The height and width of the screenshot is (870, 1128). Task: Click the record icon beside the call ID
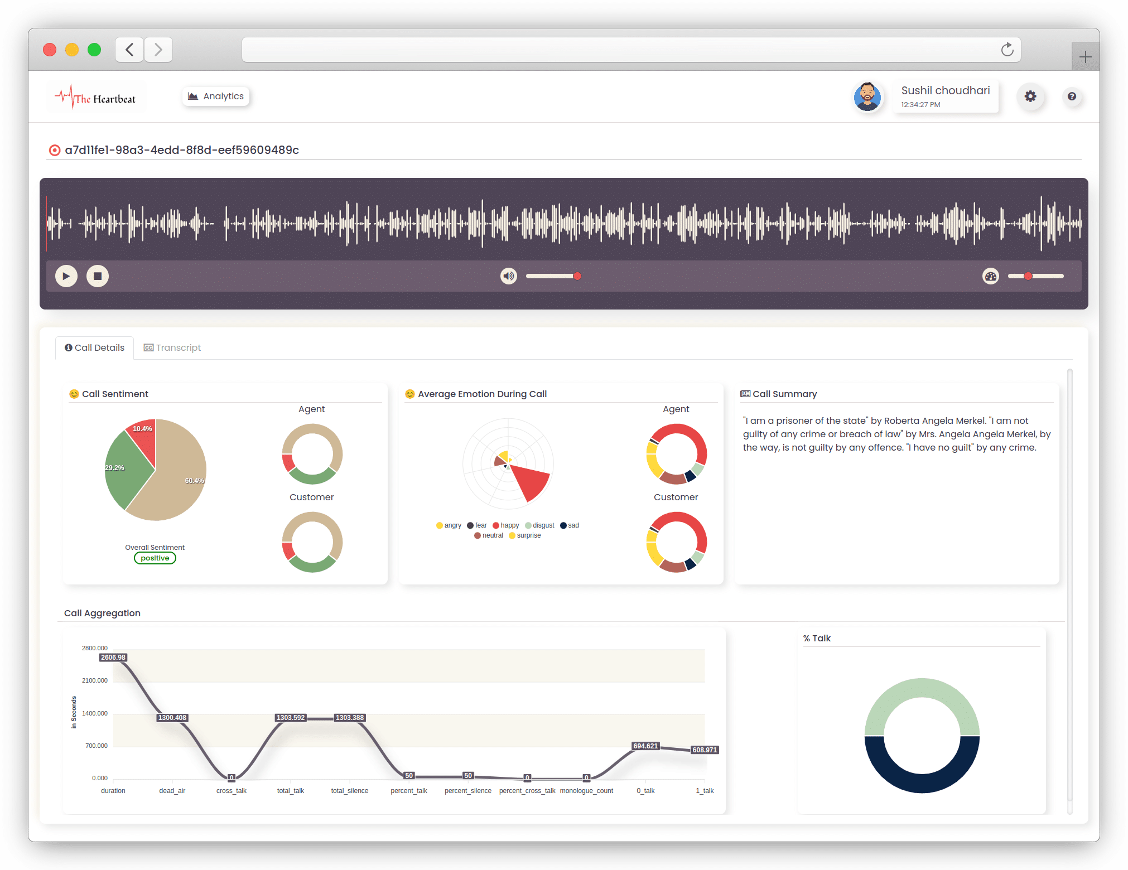(54, 150)
